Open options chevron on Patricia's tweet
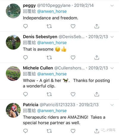 coord(112,105)
